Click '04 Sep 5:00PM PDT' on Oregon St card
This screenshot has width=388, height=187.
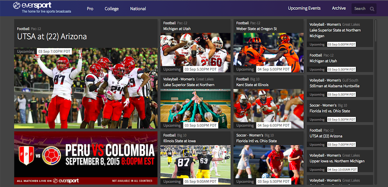[274, 69]
